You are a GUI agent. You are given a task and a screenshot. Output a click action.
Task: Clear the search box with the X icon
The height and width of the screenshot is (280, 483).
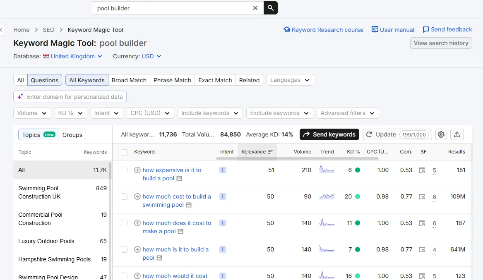click(255, 8)
